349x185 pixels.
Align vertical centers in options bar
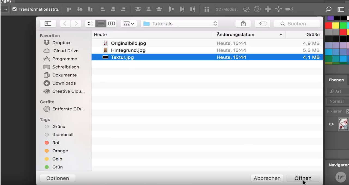80,9
